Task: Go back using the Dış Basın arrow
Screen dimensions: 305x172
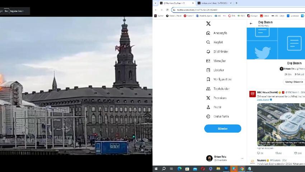Action: coord(251,24)
